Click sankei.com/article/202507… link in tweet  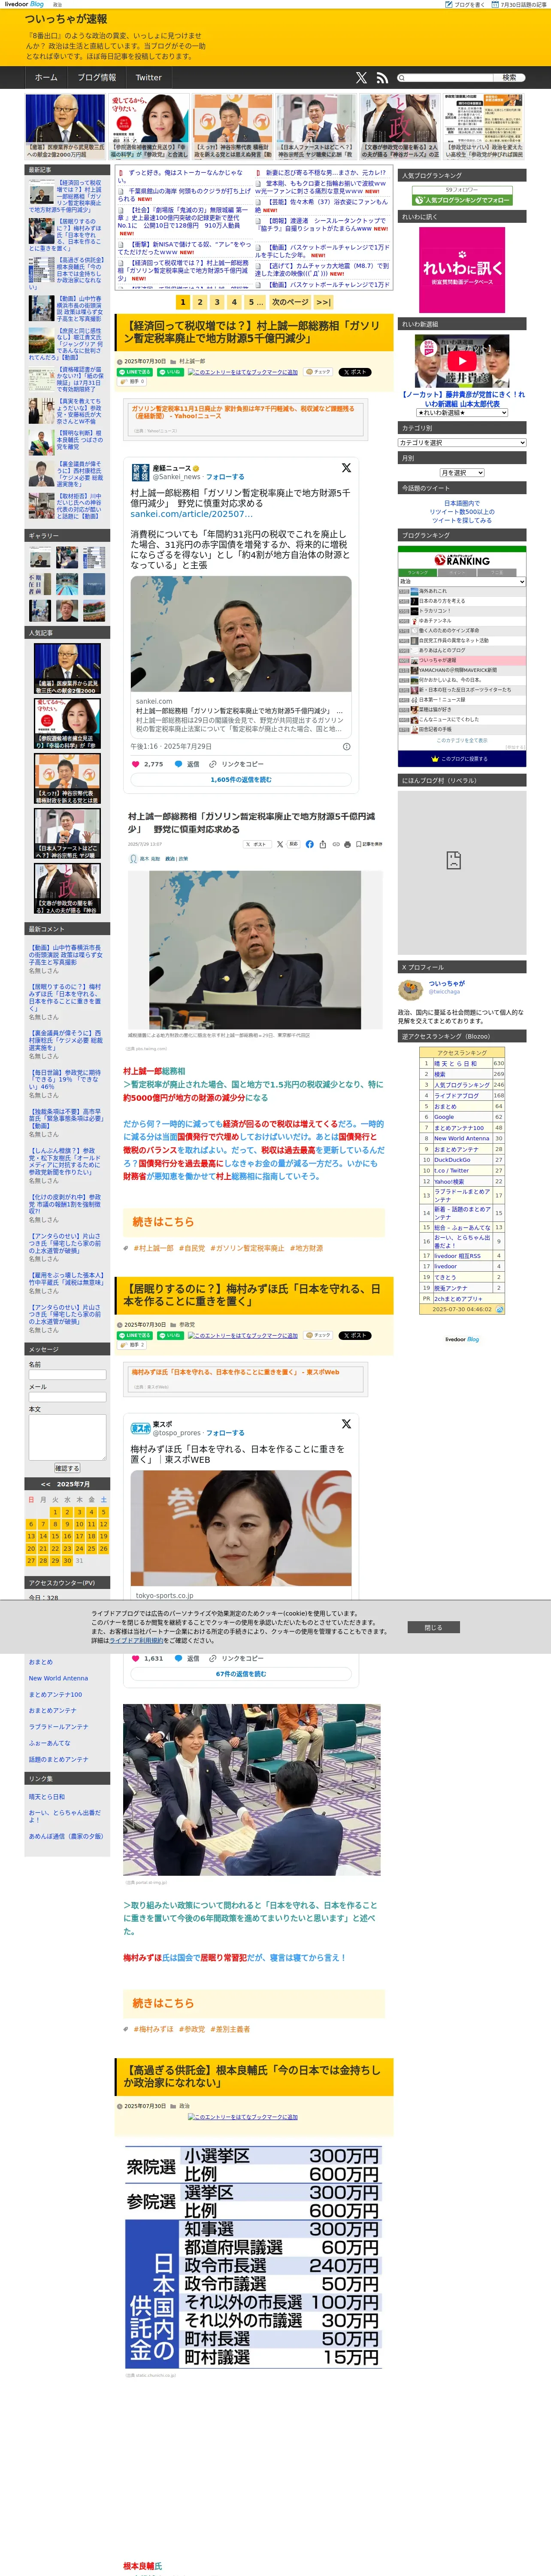point(191,513)
